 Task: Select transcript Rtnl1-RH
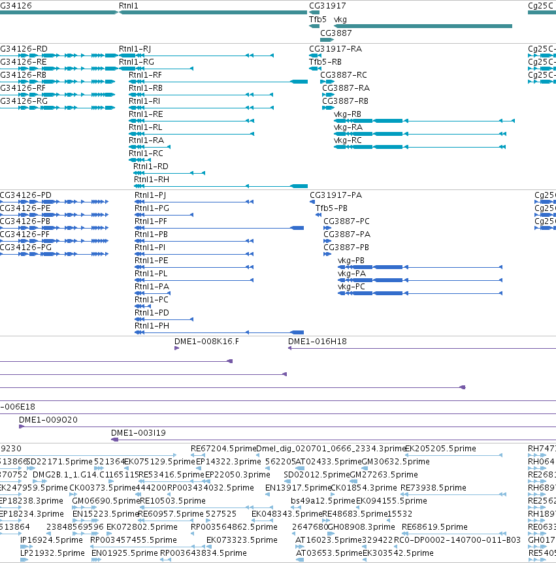221,186
